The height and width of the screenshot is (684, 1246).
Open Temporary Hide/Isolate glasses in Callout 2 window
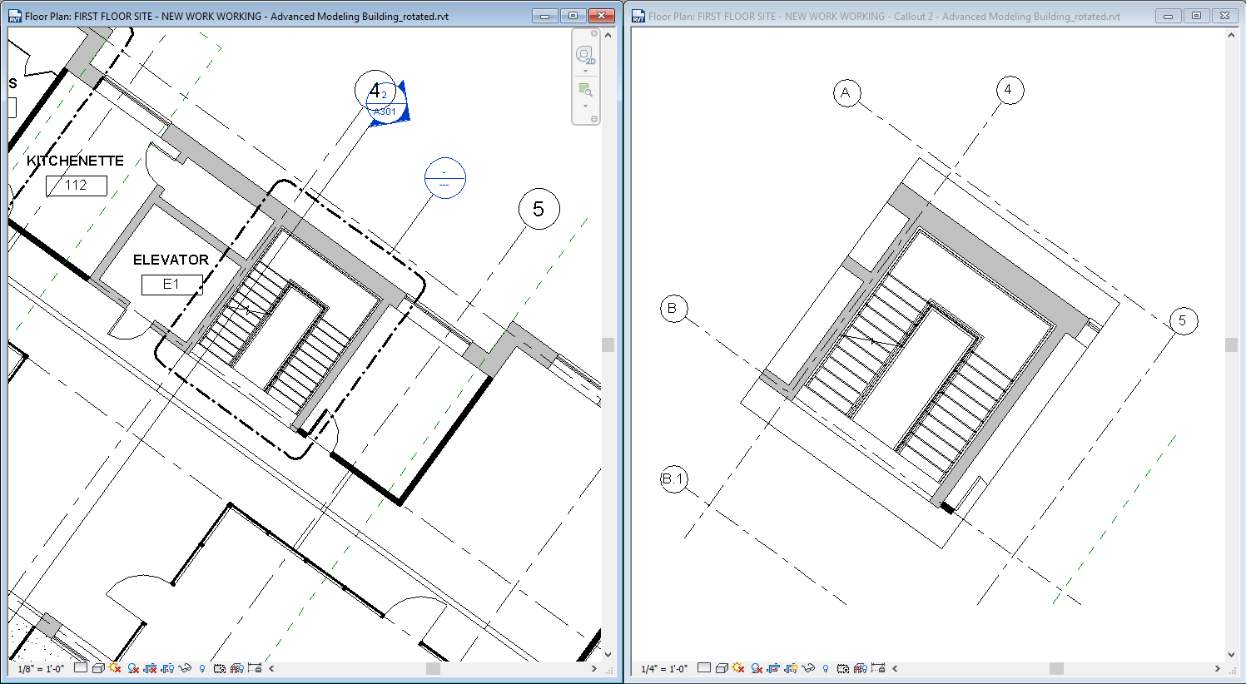coord(808,668)
